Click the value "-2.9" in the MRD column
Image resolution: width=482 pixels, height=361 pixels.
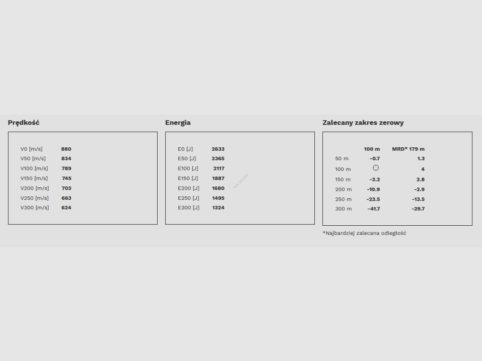tap(419, 190)
